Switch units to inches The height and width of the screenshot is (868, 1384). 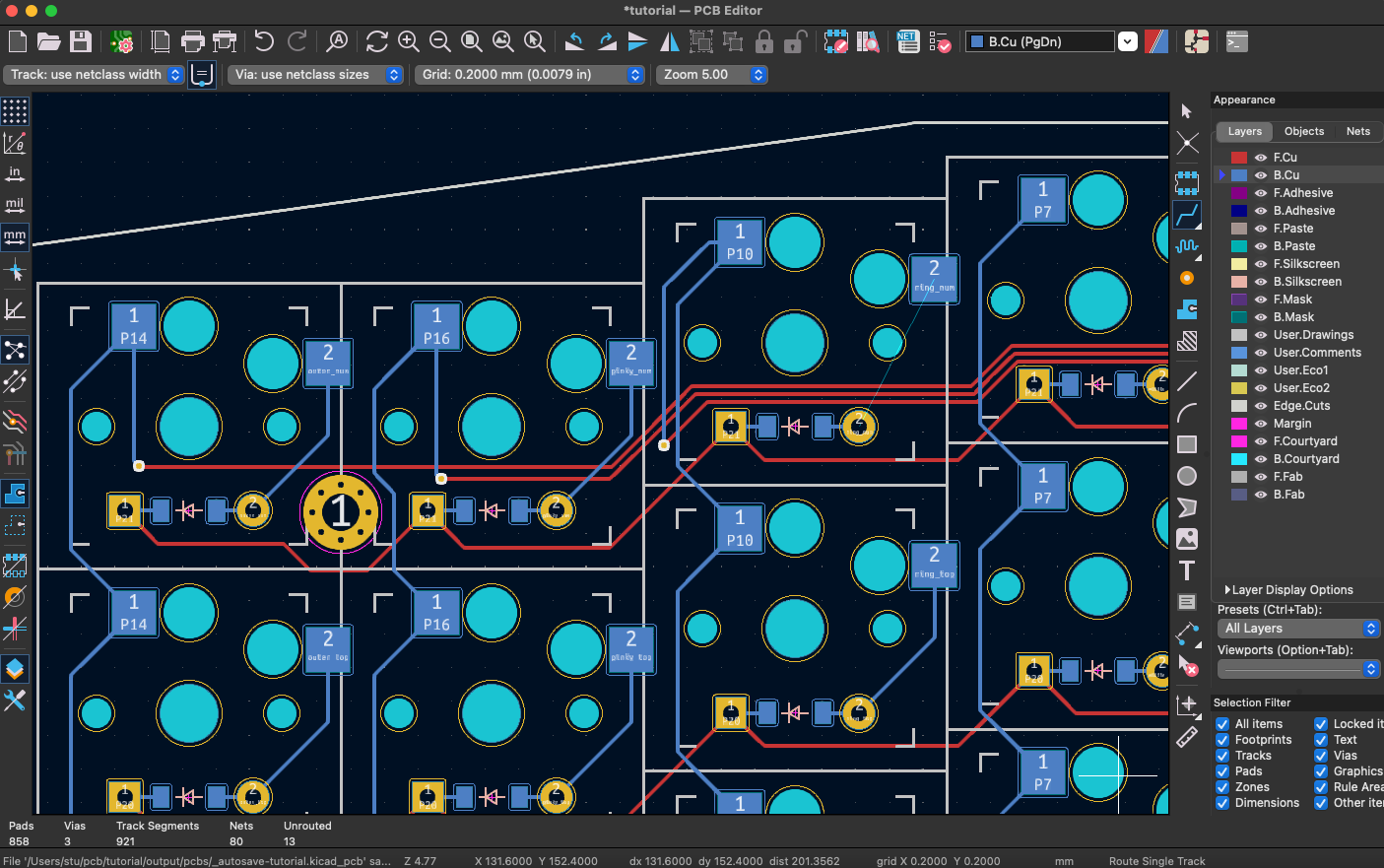pos(14,173)
